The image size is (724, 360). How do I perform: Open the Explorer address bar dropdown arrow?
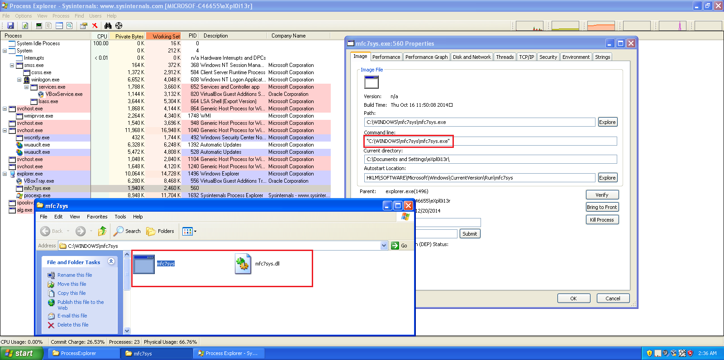click(x=384, y=246)
